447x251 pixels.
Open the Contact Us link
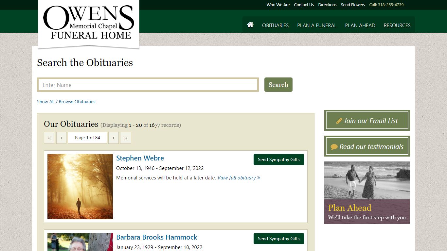[x=304, y=5]
